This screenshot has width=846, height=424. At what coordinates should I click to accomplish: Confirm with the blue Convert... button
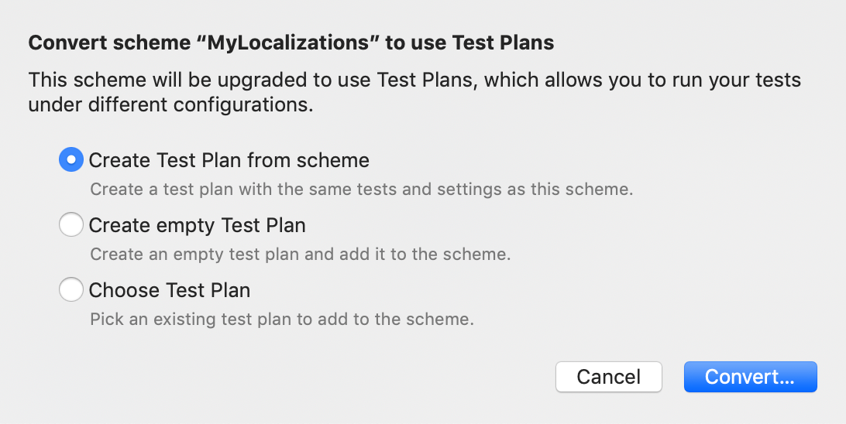click(x=751, y=377)
